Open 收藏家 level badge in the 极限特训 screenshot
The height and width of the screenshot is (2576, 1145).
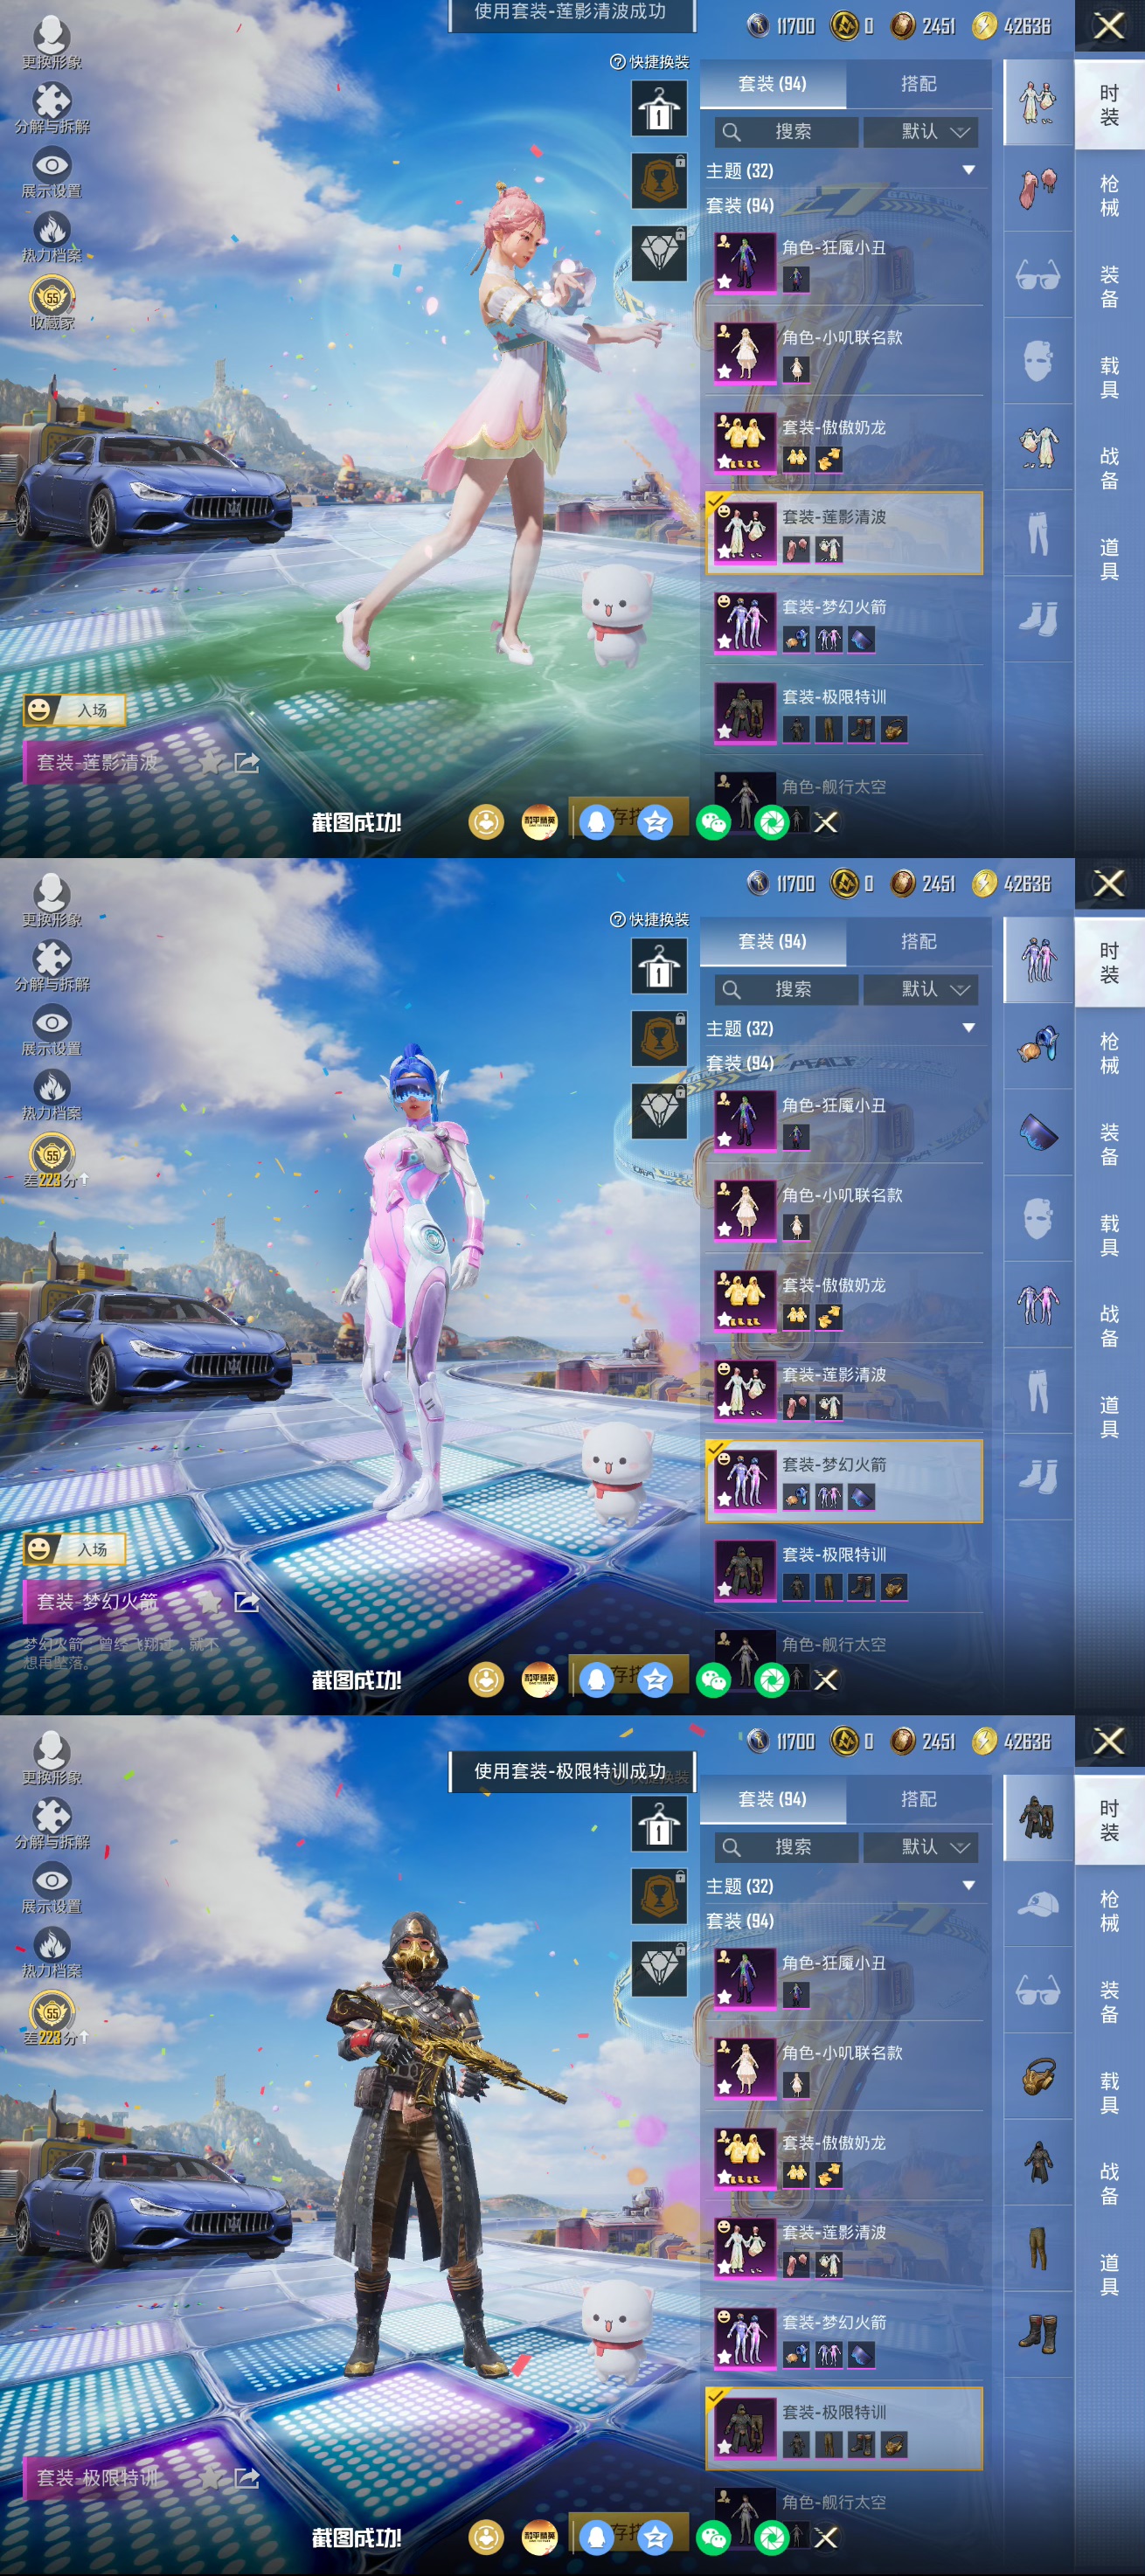[52, 2015]
